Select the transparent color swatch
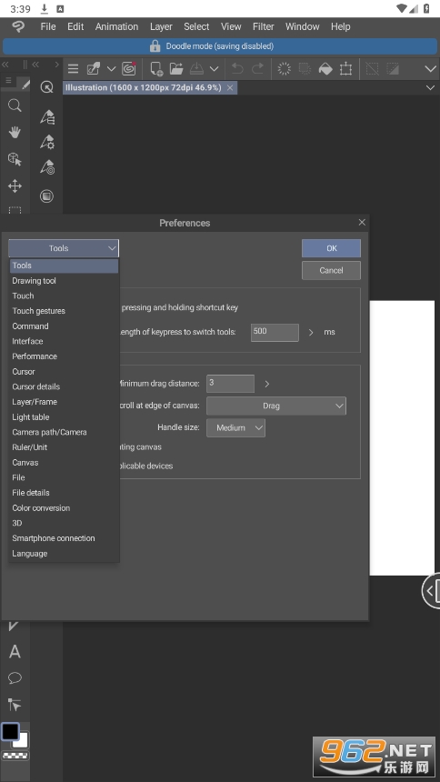 15,755
